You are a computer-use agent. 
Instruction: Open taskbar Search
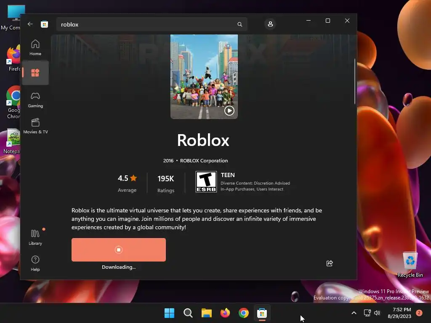tap(188, 313)
